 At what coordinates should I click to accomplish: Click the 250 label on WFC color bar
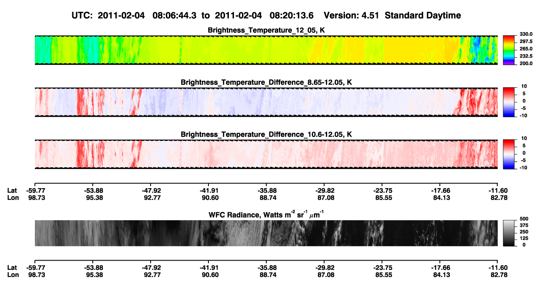click(x=524, y=232)
